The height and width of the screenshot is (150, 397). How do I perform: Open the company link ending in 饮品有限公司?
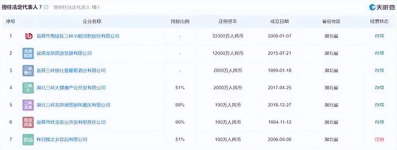[62, 140]
